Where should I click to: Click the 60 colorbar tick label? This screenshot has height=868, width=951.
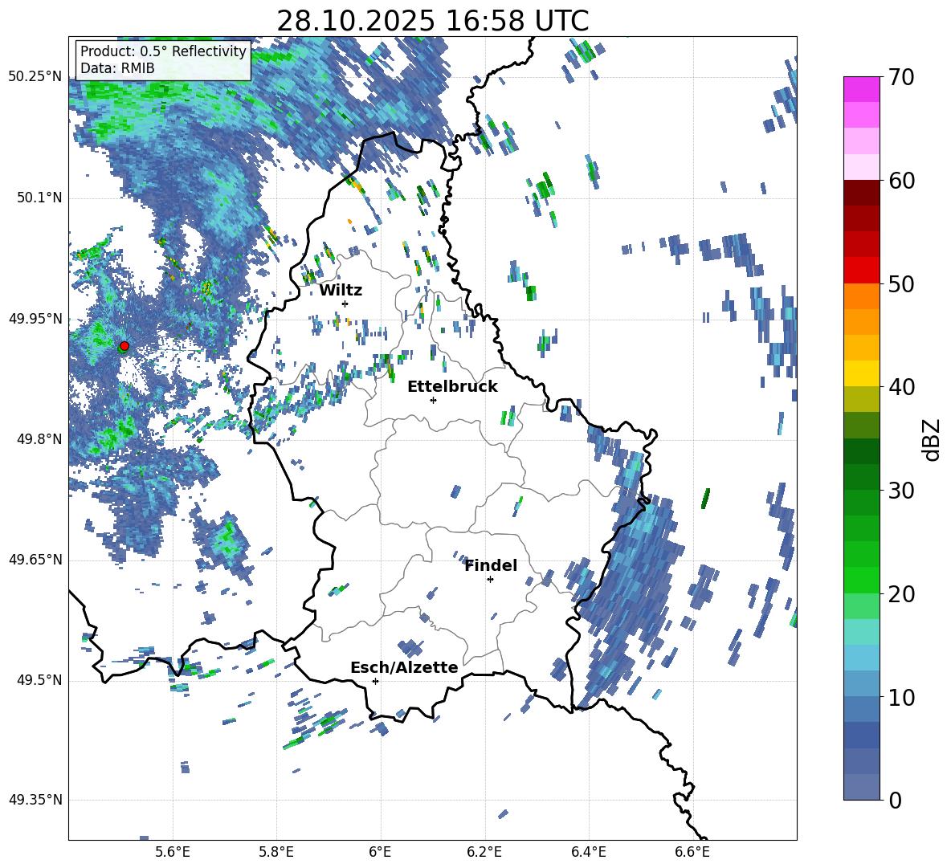(900, 181)
